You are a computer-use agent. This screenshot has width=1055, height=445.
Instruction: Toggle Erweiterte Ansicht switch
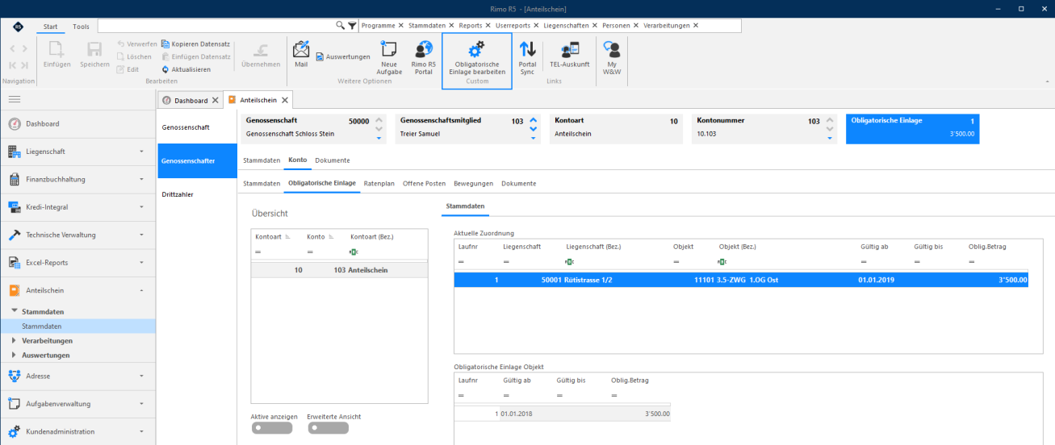pyautogui.click(x=329, y=428)
